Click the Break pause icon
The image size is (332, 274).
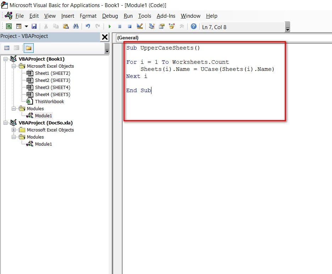pyautogui.click(x=120, y=26)
